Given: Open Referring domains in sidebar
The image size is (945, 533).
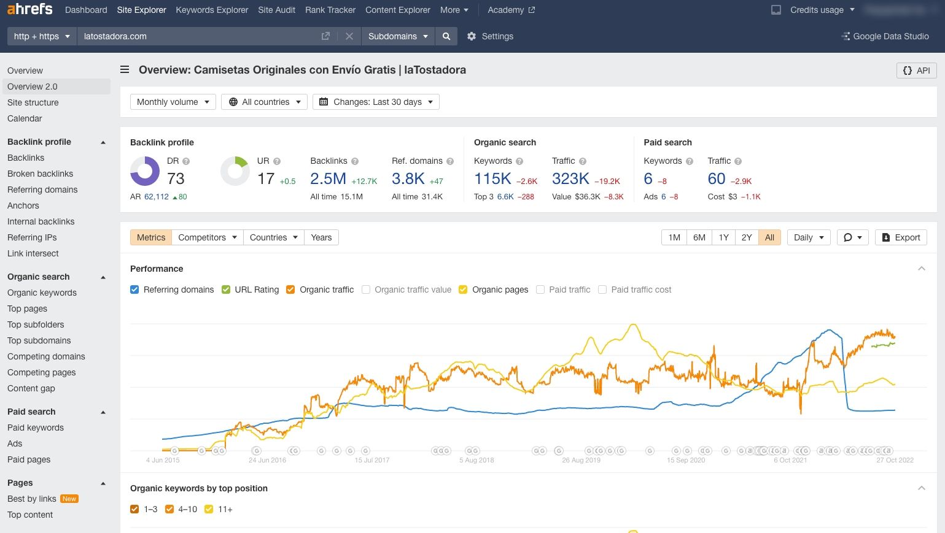Looking at the screenshot, I should click(x=42, y=190).
